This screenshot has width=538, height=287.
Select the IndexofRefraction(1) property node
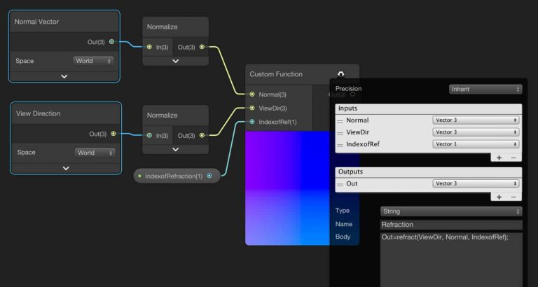[x=177, y=176]
